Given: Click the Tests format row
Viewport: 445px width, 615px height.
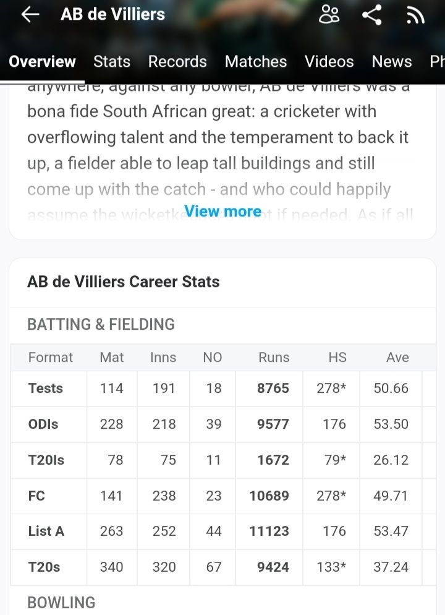Looking at the screenshot, I should (x=46, y=389).
